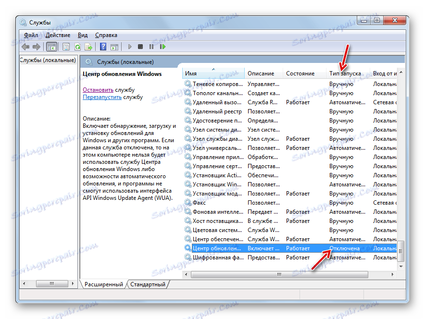425x319 pixels.
Task: Click gear icon of Тополог канального service
Action: tap(187, 93)
